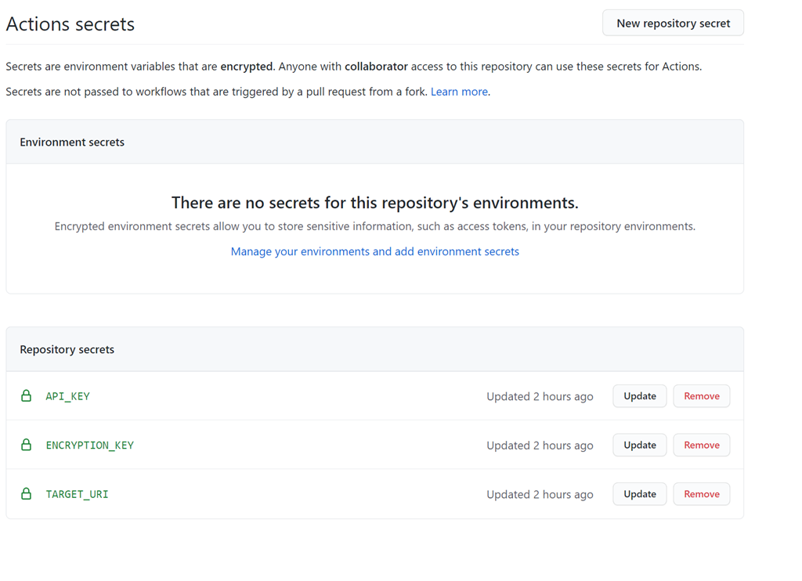Click Updated 2 hours ago in TARGET_URI row
Viewport: 802px width, 581px height.
[540, 495]
